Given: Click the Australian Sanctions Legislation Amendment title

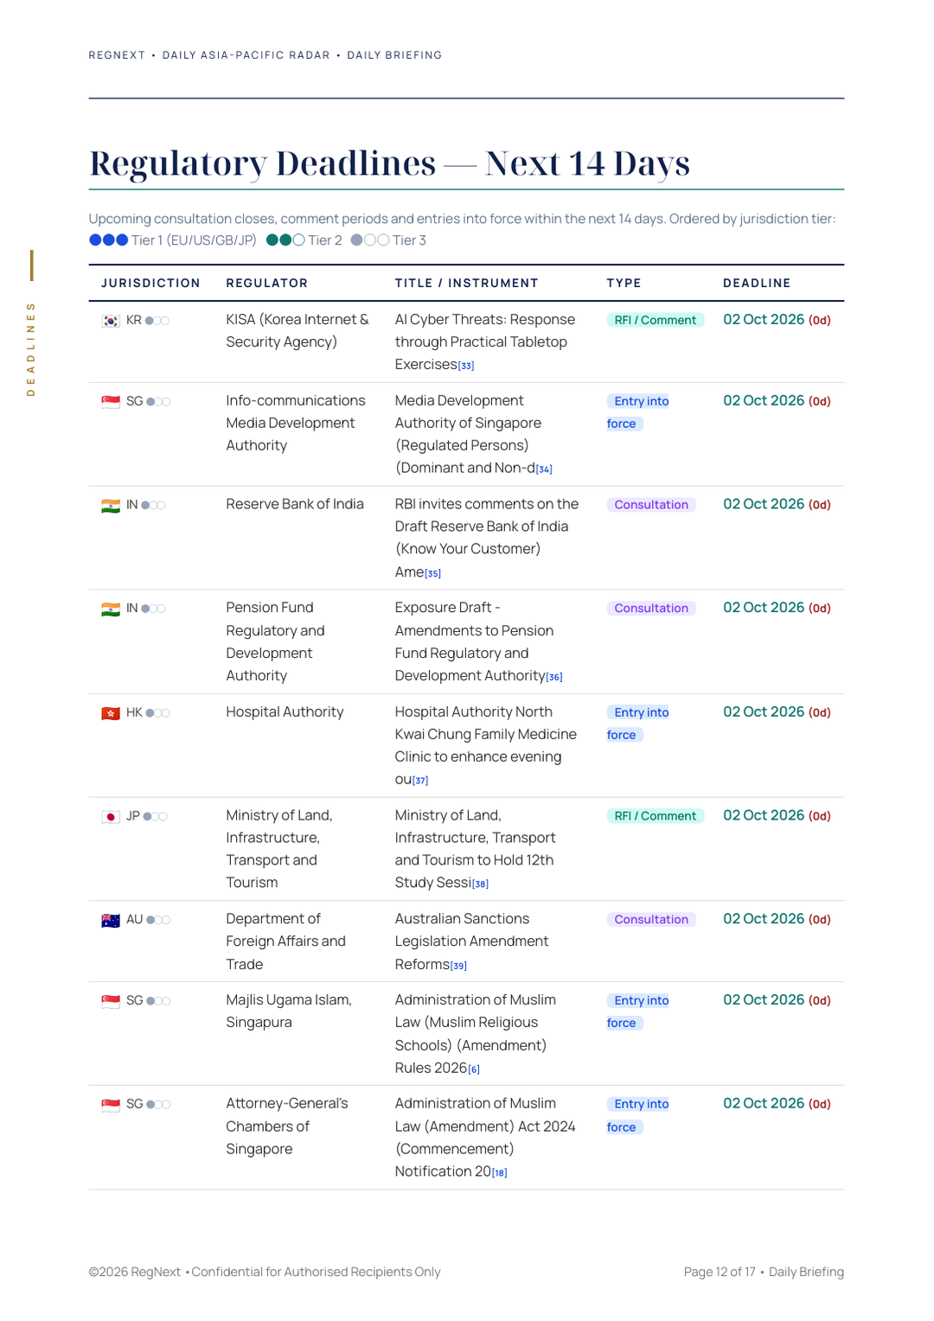Looking at the screenshot, I should coord(471,941).
